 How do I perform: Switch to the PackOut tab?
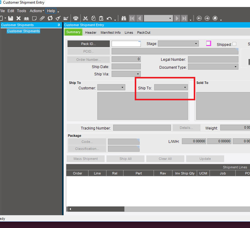[144, 33]
